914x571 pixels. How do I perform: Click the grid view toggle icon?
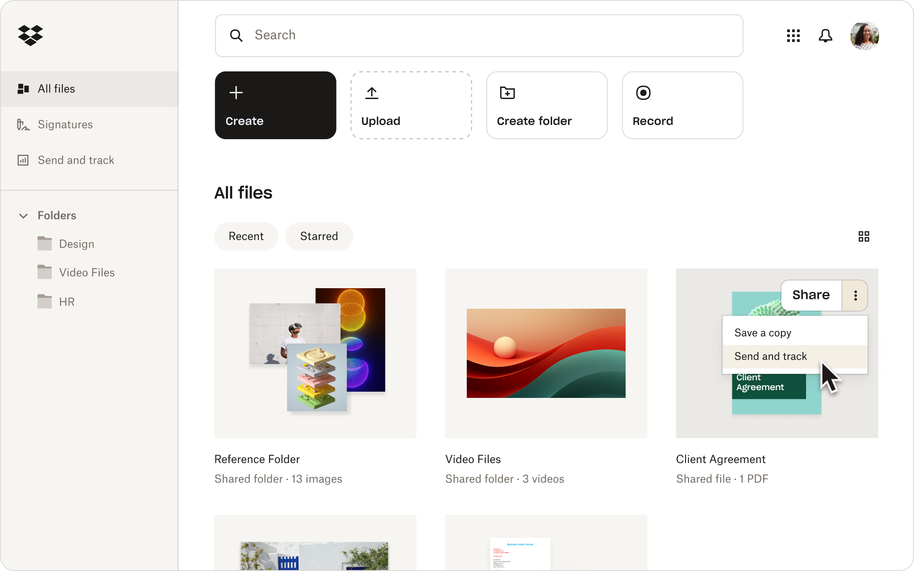pyautogui.click(x=864, y=236)
